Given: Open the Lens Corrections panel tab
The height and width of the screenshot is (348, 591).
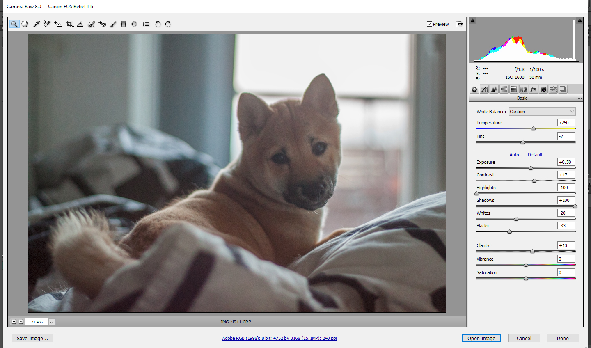Looking at the screenshot, I should pos(524,89).
